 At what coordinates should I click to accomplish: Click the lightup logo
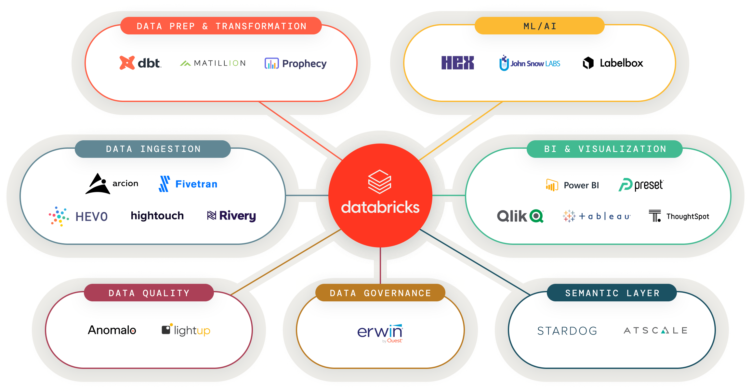click(x=186, y=330)
